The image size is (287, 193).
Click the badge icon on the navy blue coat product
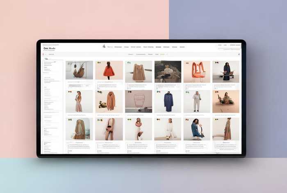(158, 92)
